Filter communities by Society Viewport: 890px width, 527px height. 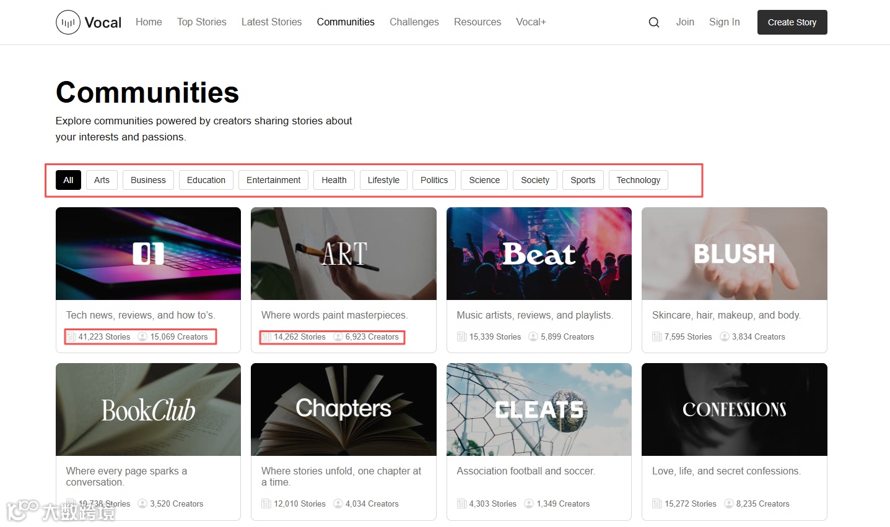coord(535,180)
